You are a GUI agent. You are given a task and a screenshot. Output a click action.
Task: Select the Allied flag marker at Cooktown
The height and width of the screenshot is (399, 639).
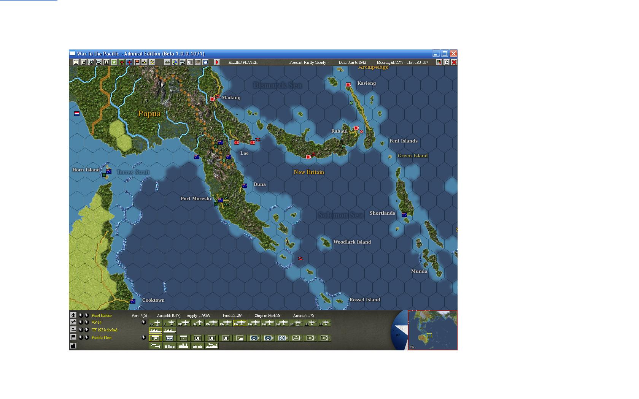click(x=133, y=301)
